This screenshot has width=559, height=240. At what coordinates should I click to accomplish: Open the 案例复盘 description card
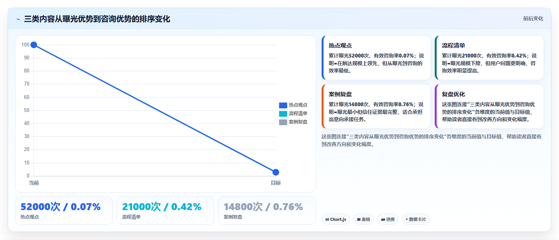click(x=376, y=106)
